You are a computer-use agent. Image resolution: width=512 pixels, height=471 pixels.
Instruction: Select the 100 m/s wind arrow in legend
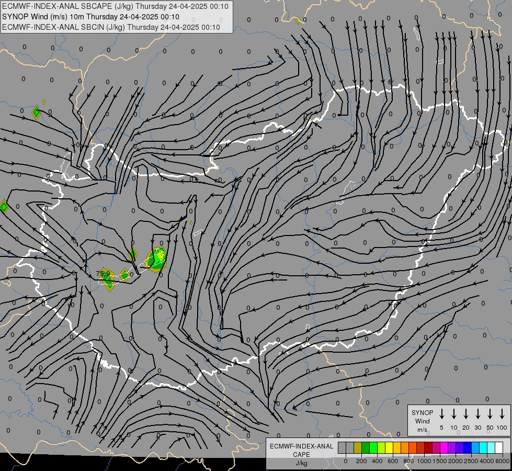pos(502,414)
